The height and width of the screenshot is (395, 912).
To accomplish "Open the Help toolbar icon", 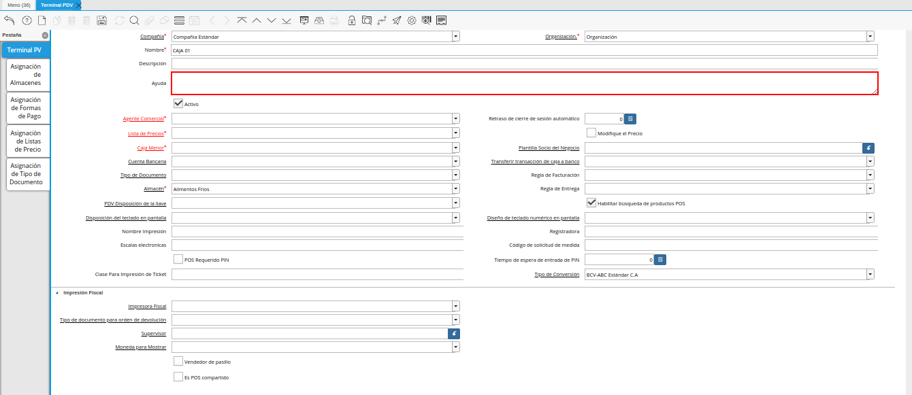I will 27,20.
